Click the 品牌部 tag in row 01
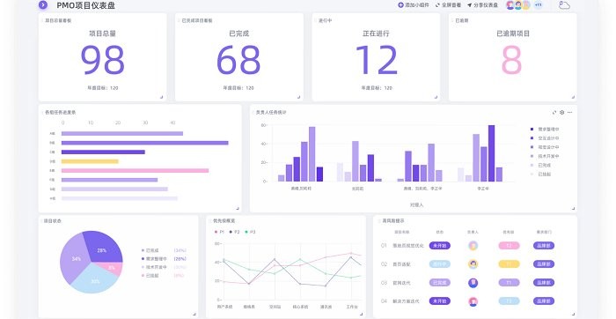 click(x=544, y=246)
